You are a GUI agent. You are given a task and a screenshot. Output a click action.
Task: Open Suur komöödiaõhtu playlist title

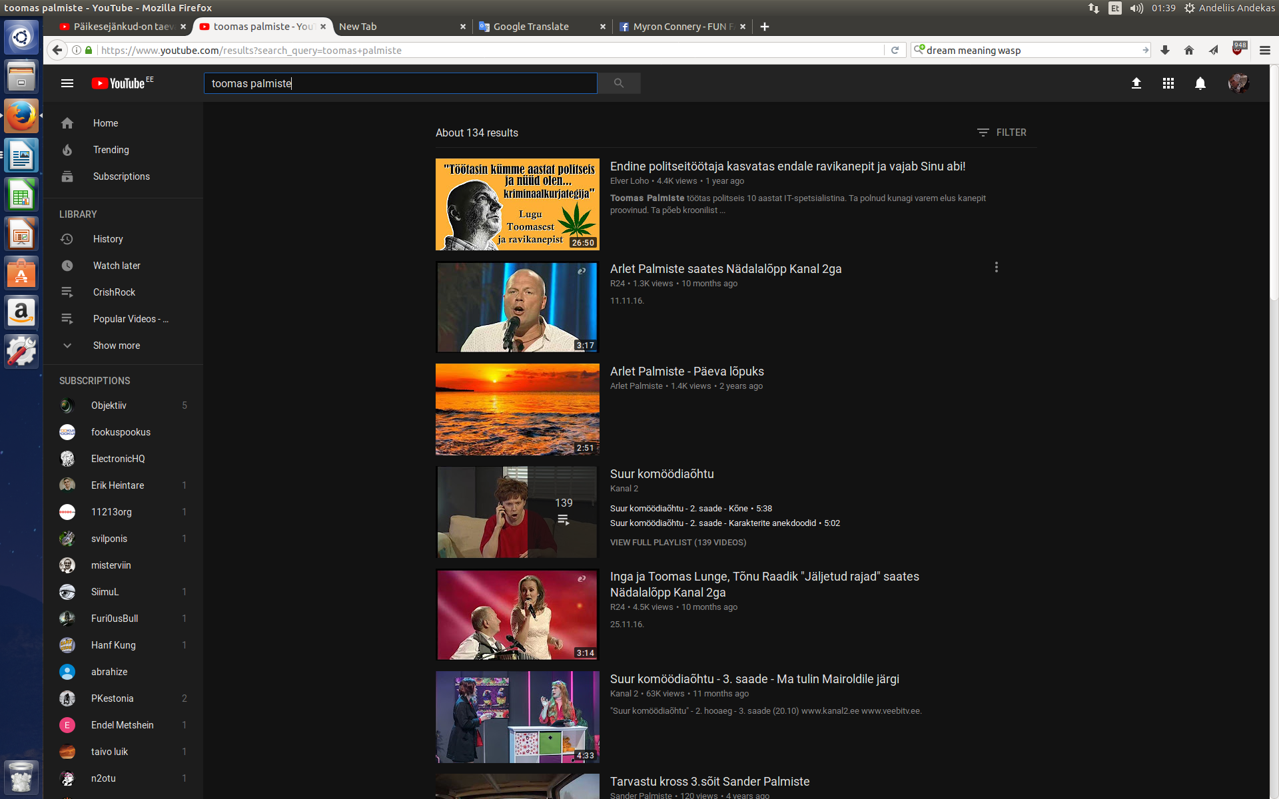click(661, 474)
